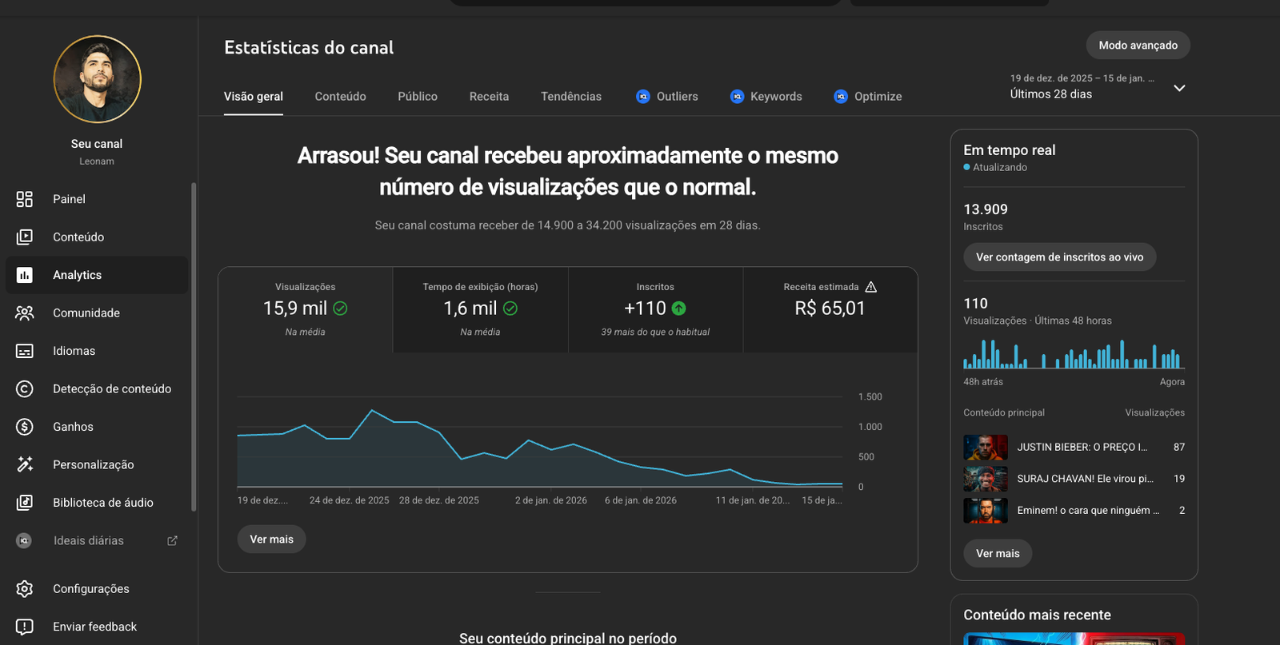Screen dimensions: 1280x645
Task: Click the views line chart area
Action: [540, 440]
